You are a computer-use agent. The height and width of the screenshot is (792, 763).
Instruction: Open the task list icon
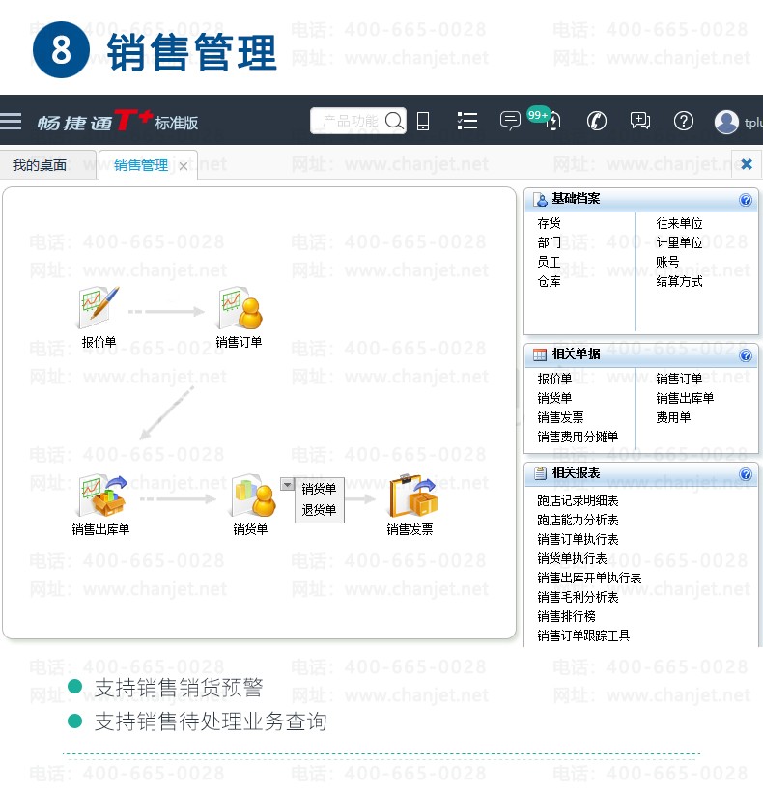coord(467,121)
